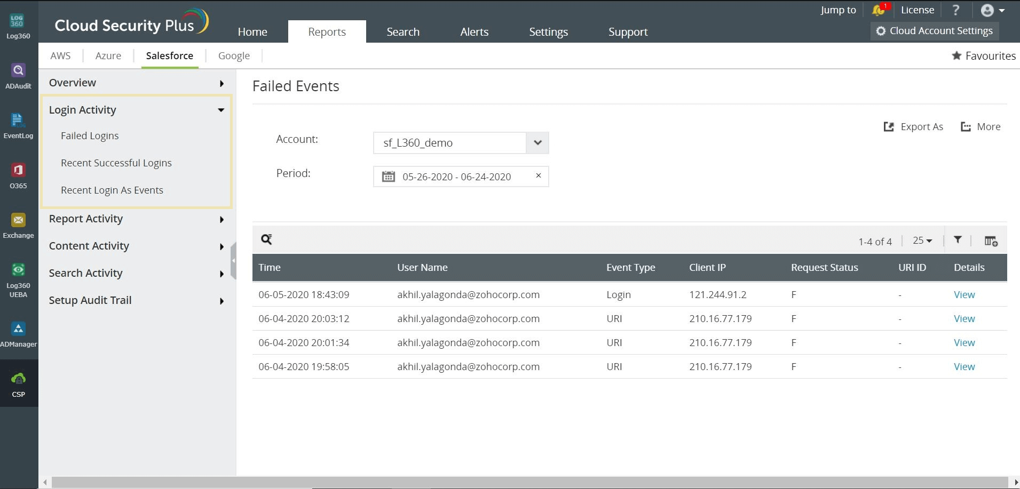Open Cloud Account Settings
Screen dimensions: 1020x489
(x=935, y=31)
